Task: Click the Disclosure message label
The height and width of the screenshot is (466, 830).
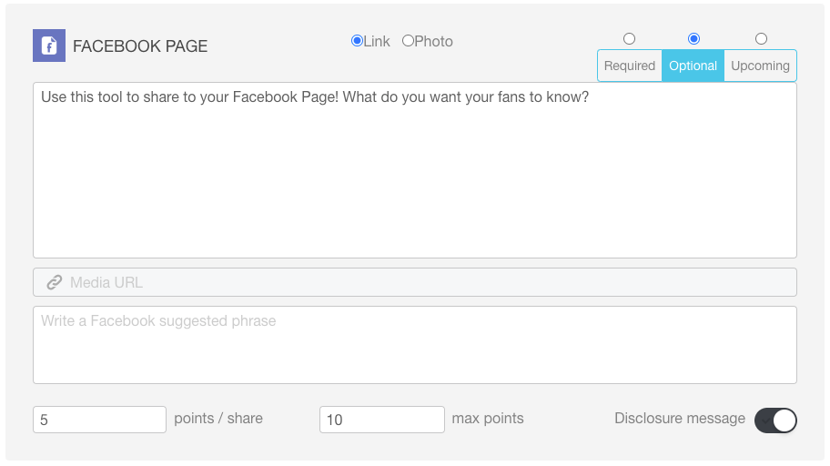Action: coord(680,419)
